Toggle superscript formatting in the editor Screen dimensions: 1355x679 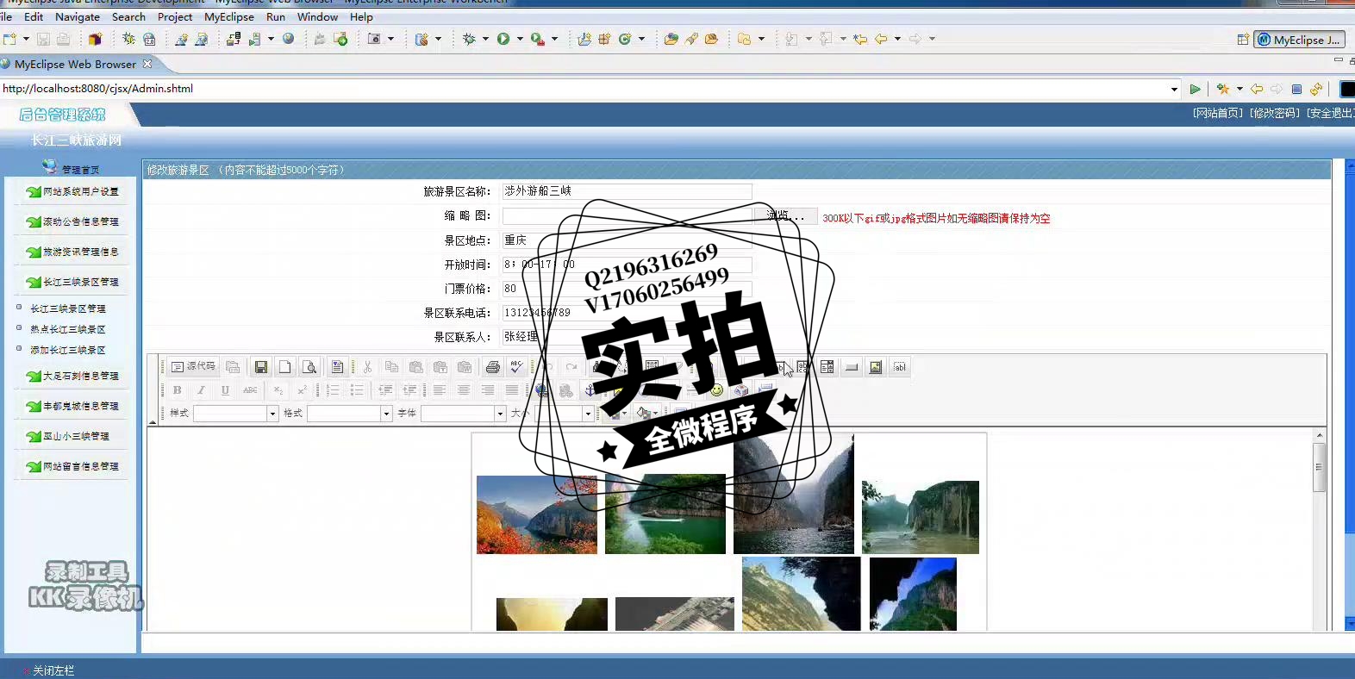pos(302,390)
